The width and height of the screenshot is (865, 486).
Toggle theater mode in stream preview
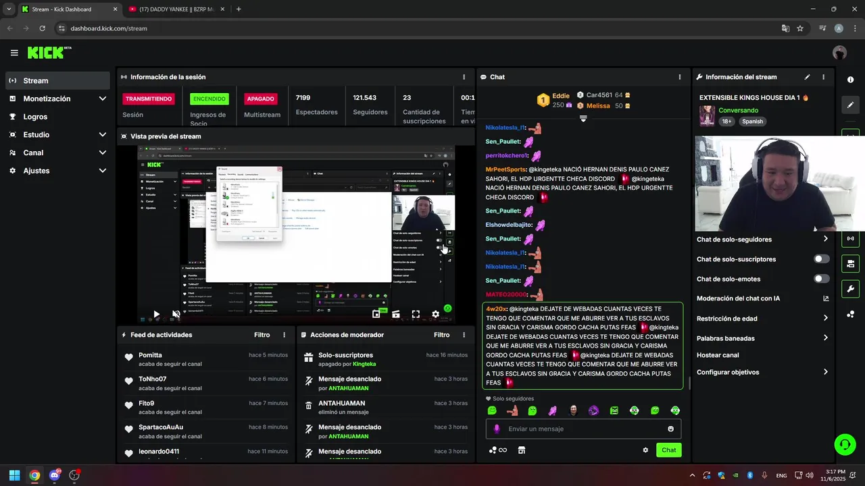(x=396, y=314)
